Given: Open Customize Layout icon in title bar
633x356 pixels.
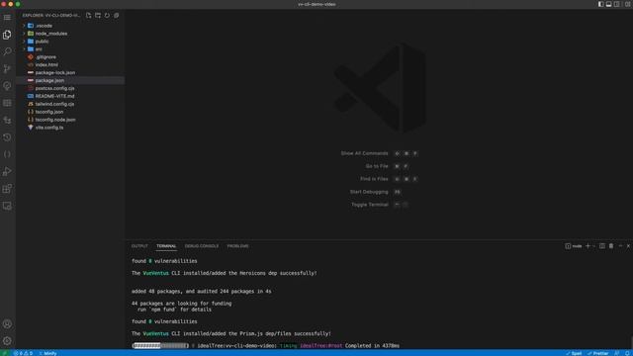Looking at the screenshot, I should [627, 4].
